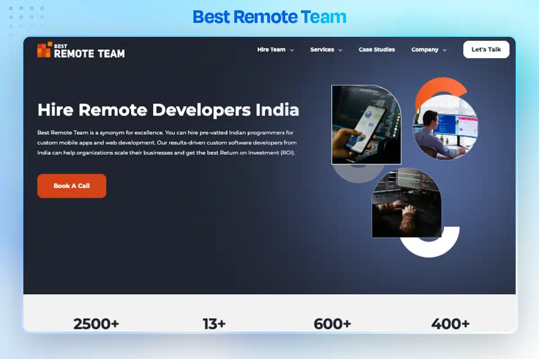Click the smartphone in hand image

pos(366,124)
